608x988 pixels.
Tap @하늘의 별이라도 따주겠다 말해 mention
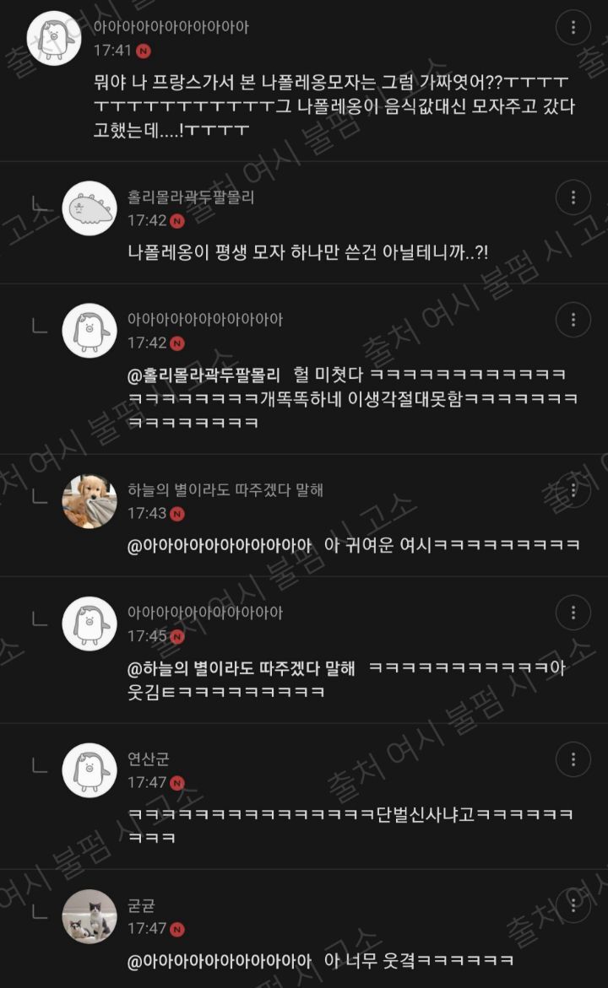click(x=241, y=668)
